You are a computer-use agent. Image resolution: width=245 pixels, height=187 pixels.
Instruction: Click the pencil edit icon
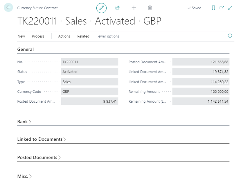pyautogui.click(x=101, y=8)
